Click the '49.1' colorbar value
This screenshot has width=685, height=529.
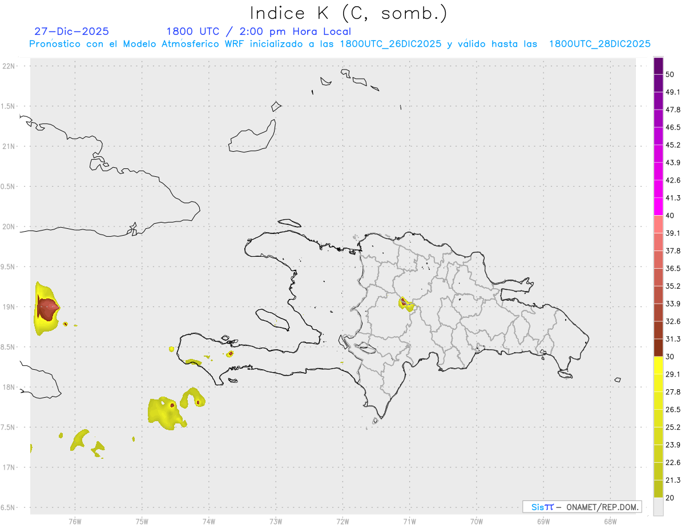(x=673, y=92)
